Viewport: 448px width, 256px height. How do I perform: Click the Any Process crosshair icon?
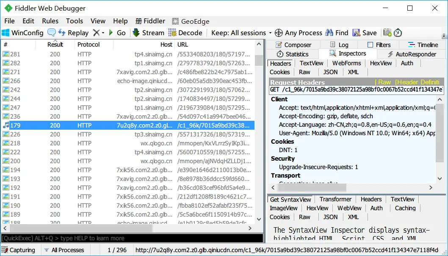click(279, 33)
